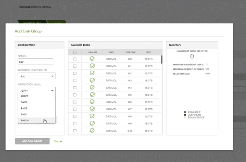Open the Assigned Controller dropdown
246x162 pixels.
pos(37,76)
